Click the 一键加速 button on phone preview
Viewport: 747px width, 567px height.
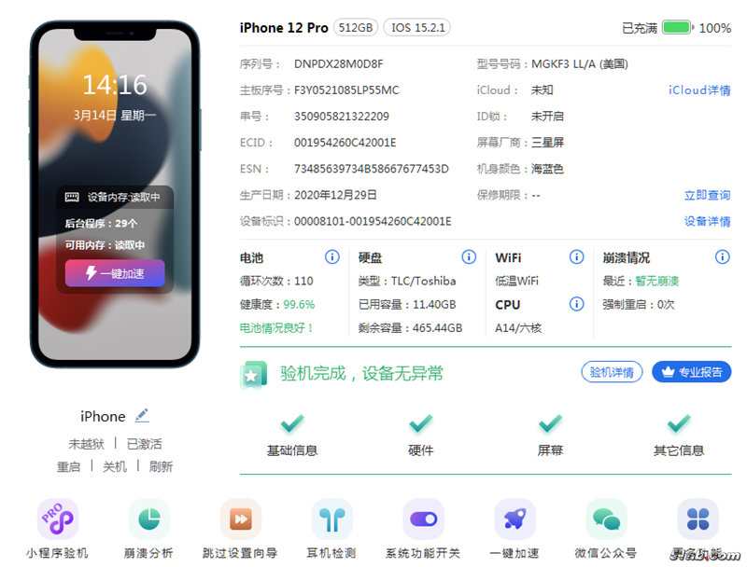click(x=115, y=273)
